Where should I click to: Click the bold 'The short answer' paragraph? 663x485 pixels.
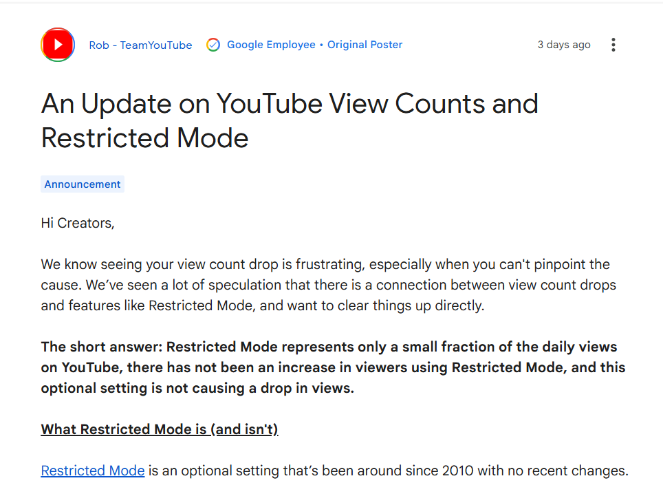pos(333,367)
